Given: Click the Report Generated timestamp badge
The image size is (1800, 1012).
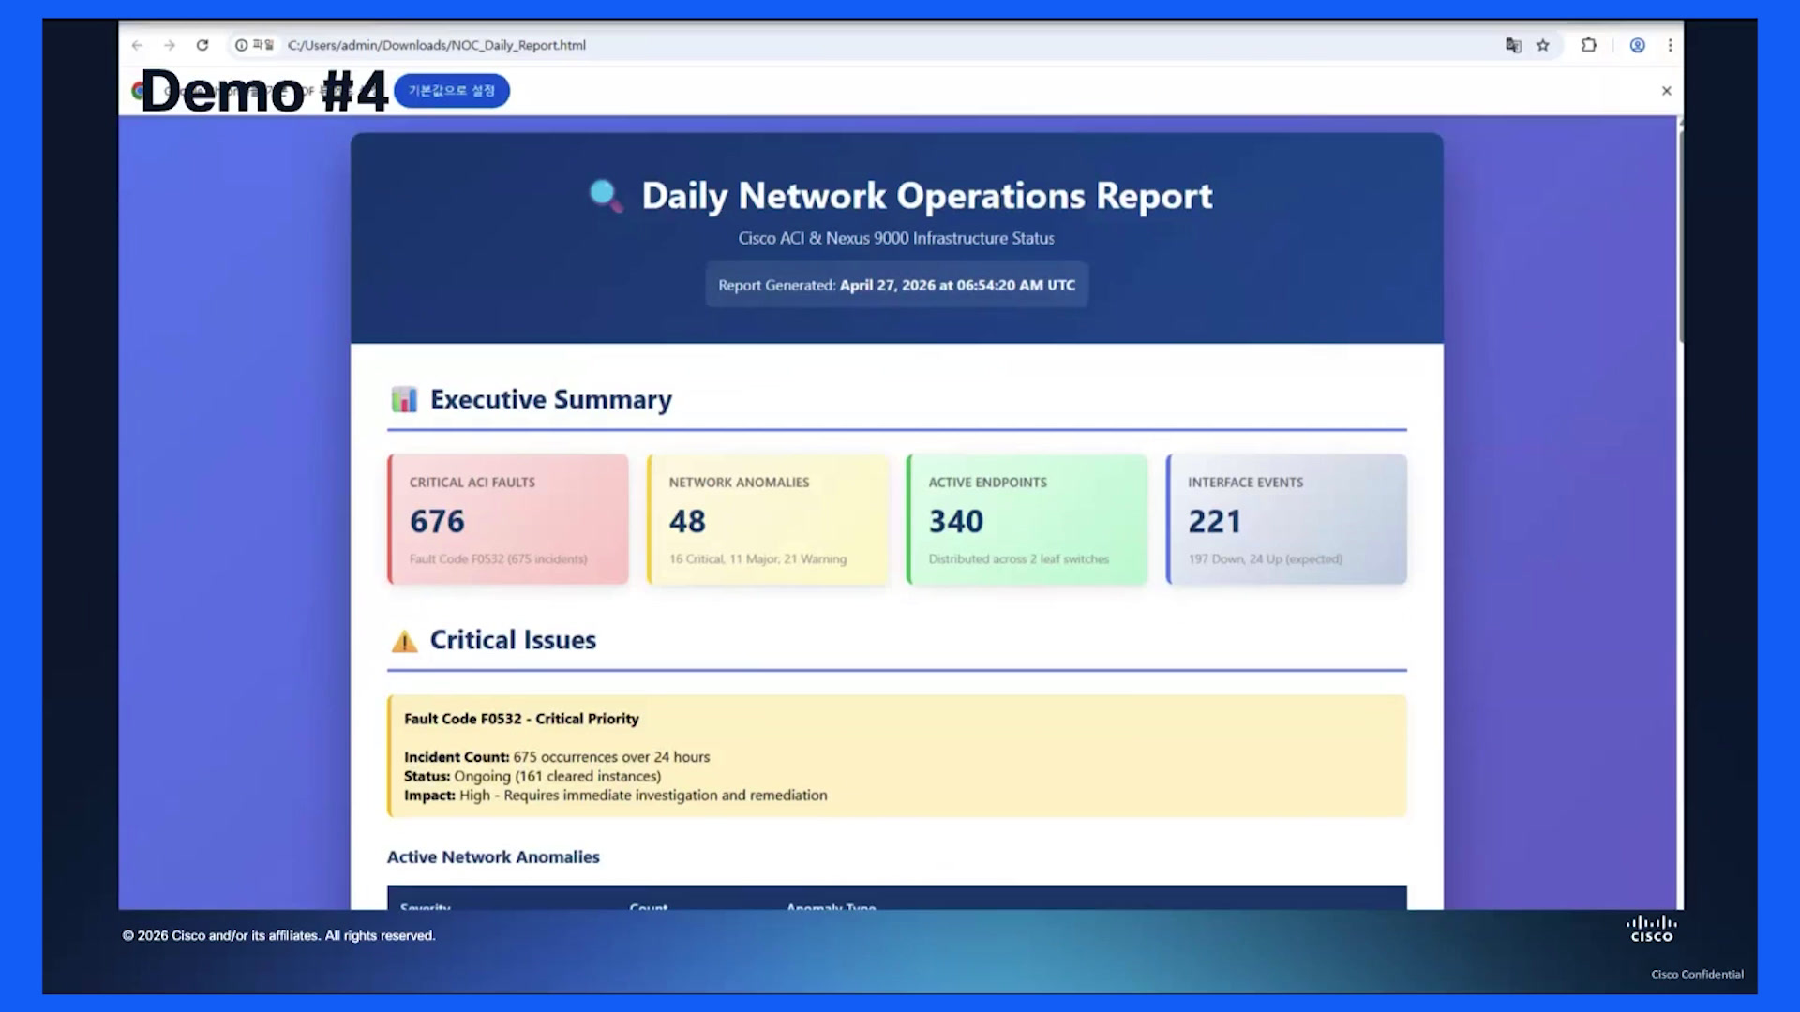Looking at the screenshot, I should (897, 285).
